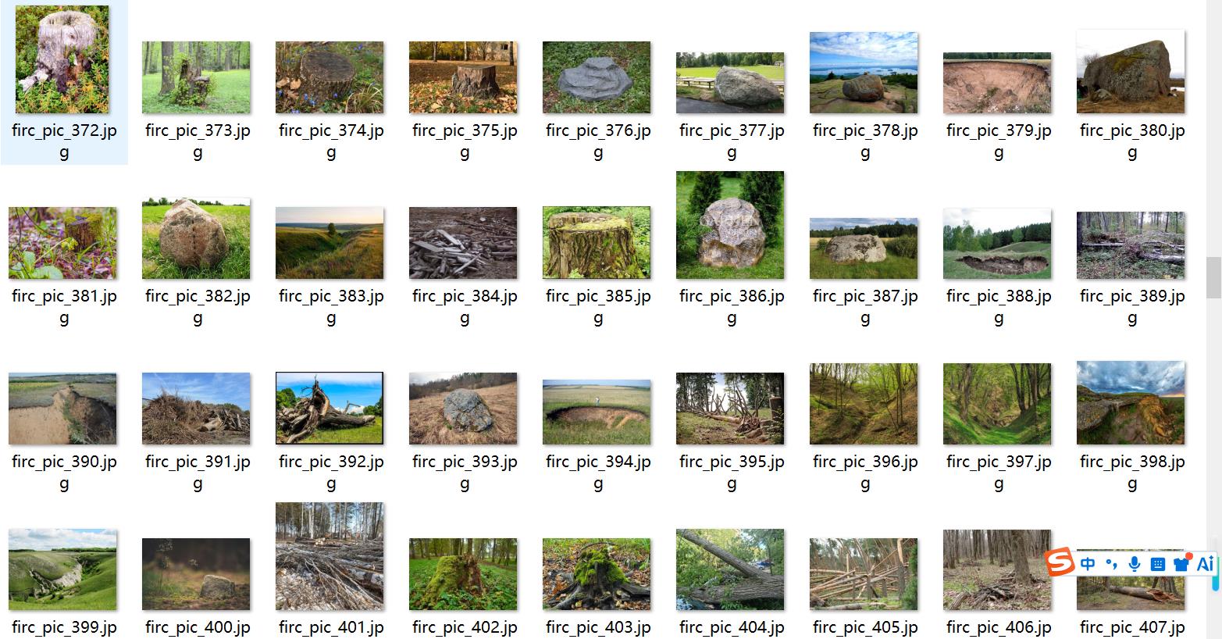
Task: Select firc_pic_403.jpg mossy stump thumbnail
Action: (x=597, y=574)
